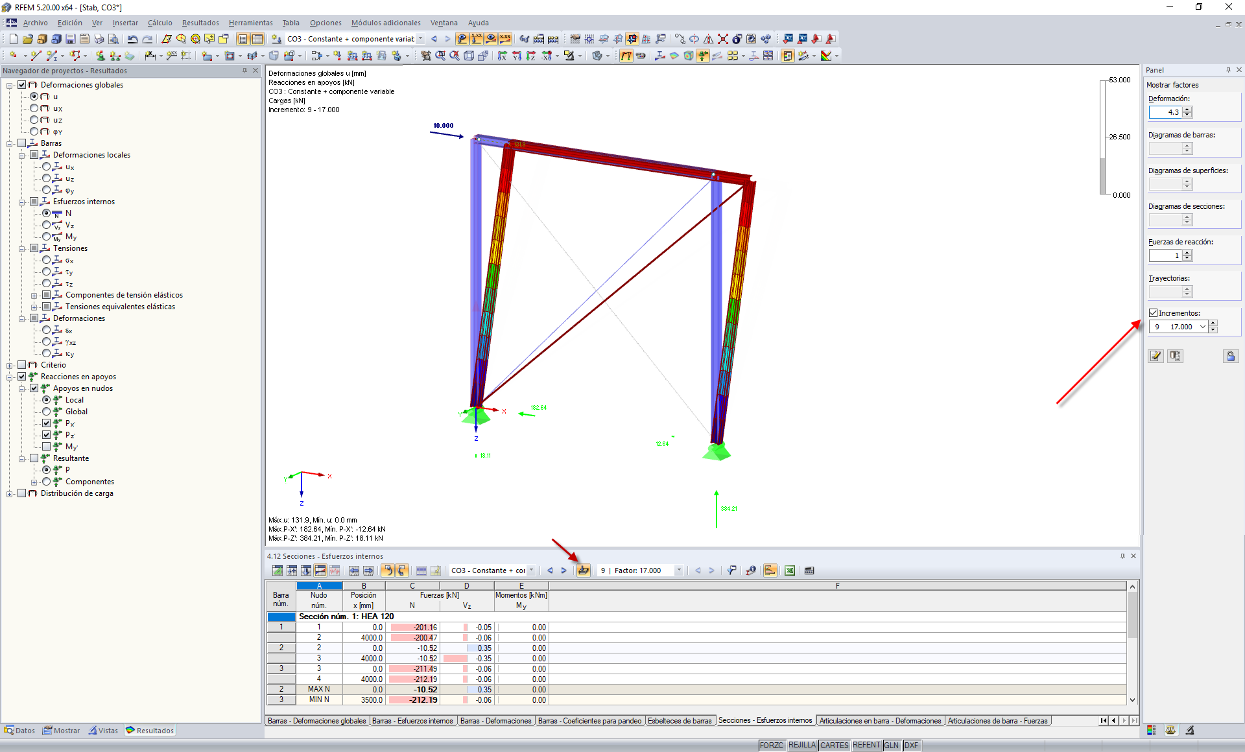This screenshot has width=1245, height=752.
Task: Switch to Barras - Esfuerzos internos tab
Action: tap(412, 721)
